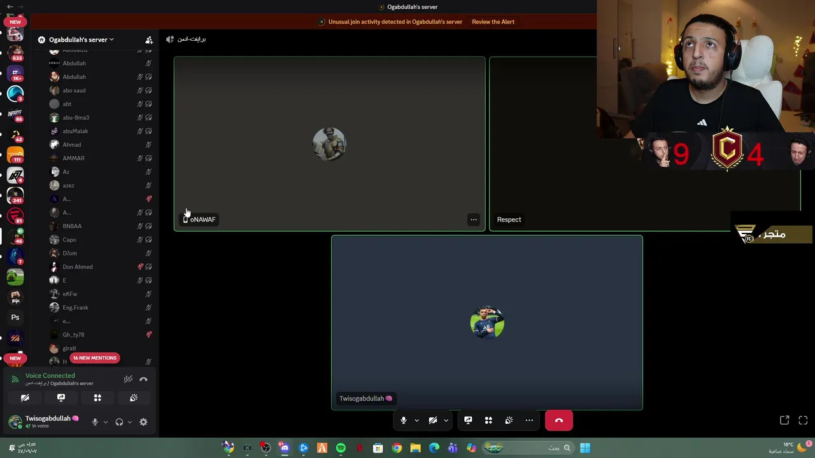Open three-dot menu on oNAWAF tile
Screen dimensions: 815x458
pyautogui.click(x=473, y=219)
